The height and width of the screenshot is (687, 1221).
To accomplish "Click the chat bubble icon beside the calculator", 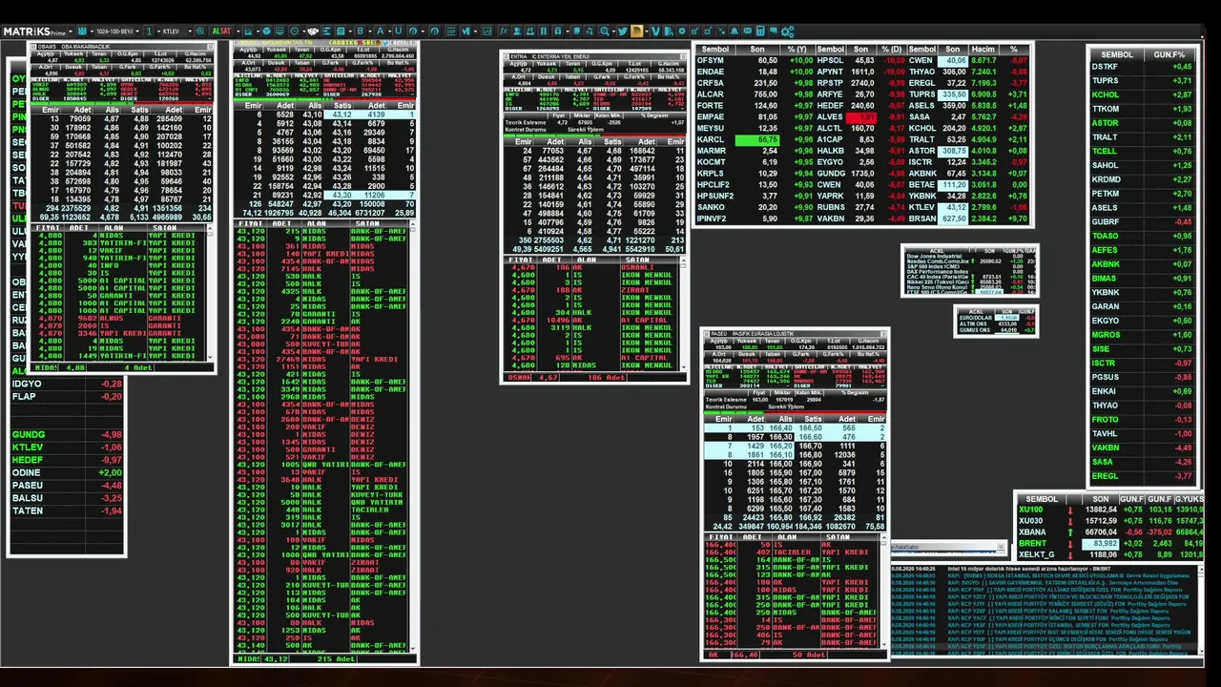I will pos(774,31).
